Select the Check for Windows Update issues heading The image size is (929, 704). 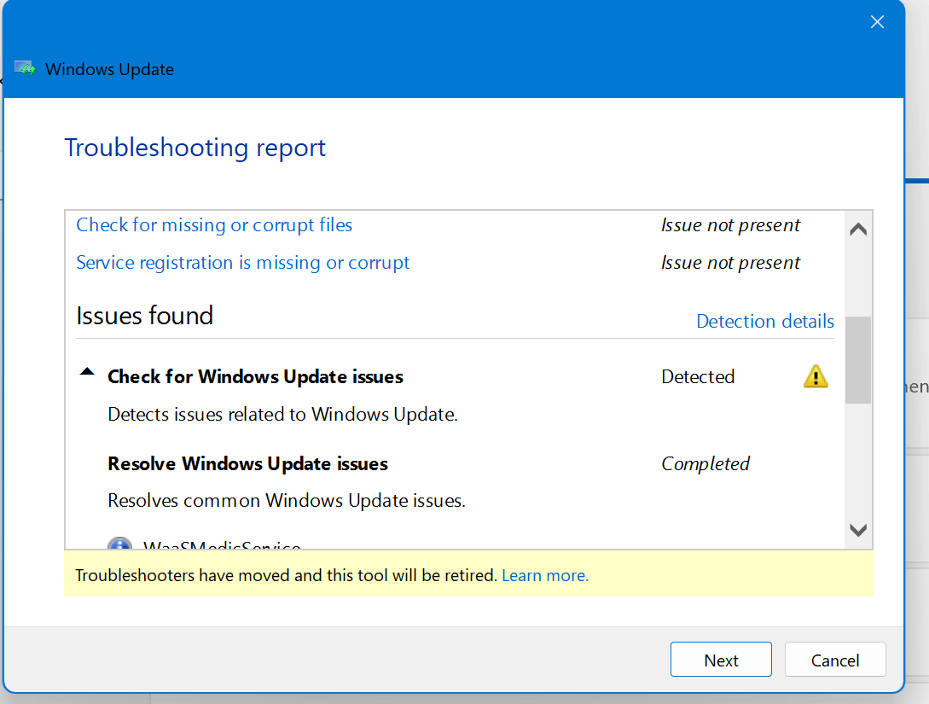pyautogui.click(x=255, y=377)
